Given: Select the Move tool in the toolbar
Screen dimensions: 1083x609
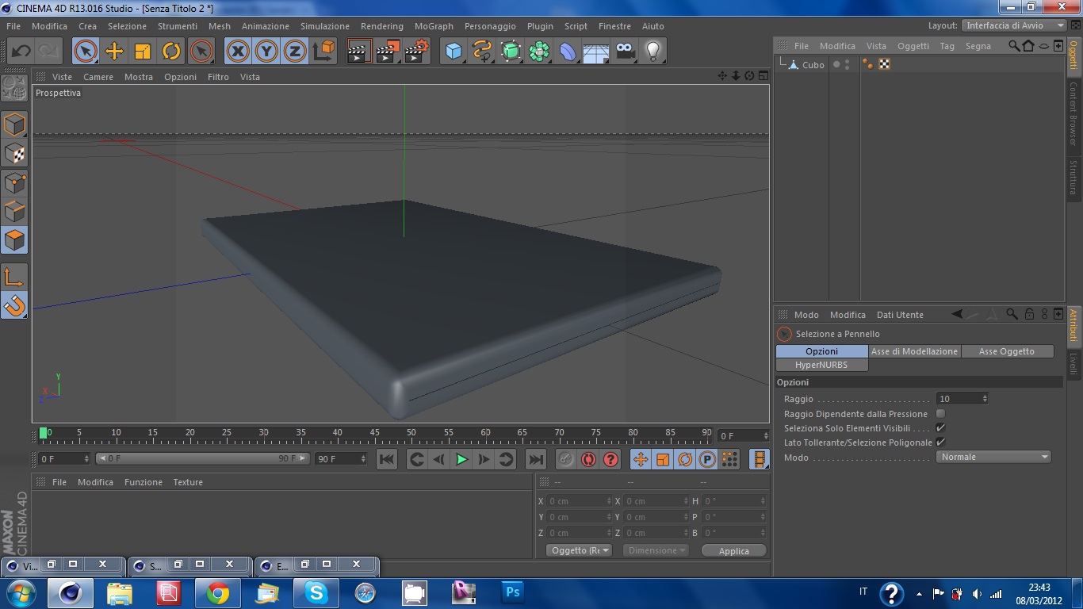Looking at the screenshot, I should point(114,52).
